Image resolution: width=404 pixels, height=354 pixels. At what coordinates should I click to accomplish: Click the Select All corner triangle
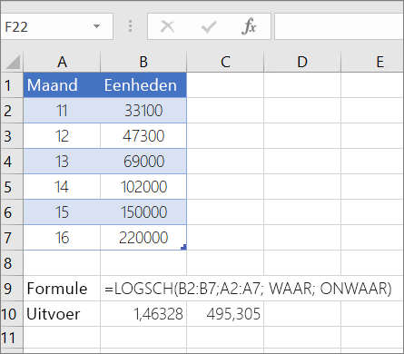point(13,62)
